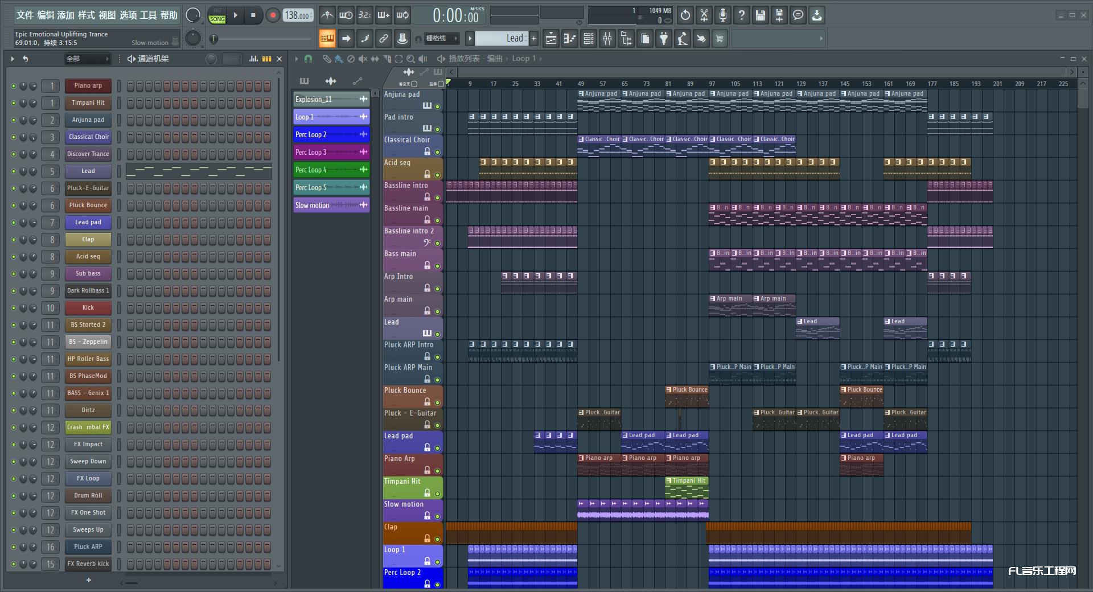
Task: Open plugin picker plug icon
Action: (x=664, y=39)
